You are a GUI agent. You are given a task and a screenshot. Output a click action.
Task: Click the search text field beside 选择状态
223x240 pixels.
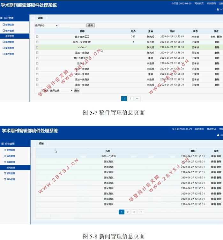pyautogui.click(x=72, y=26)
